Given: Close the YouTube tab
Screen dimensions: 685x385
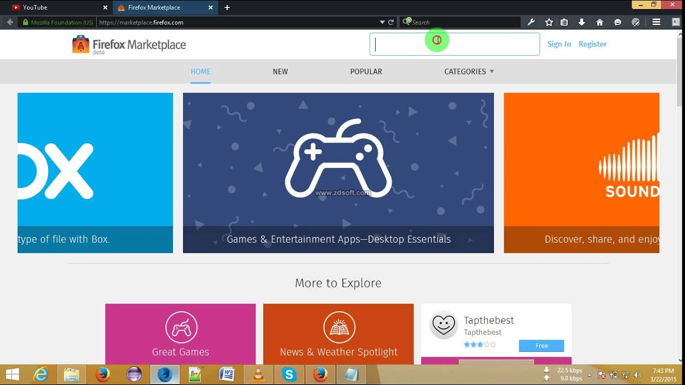Looking at the screenshot, I should (x=105, y=7).
